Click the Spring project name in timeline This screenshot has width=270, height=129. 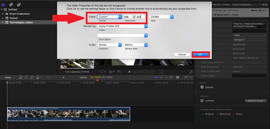83,78
